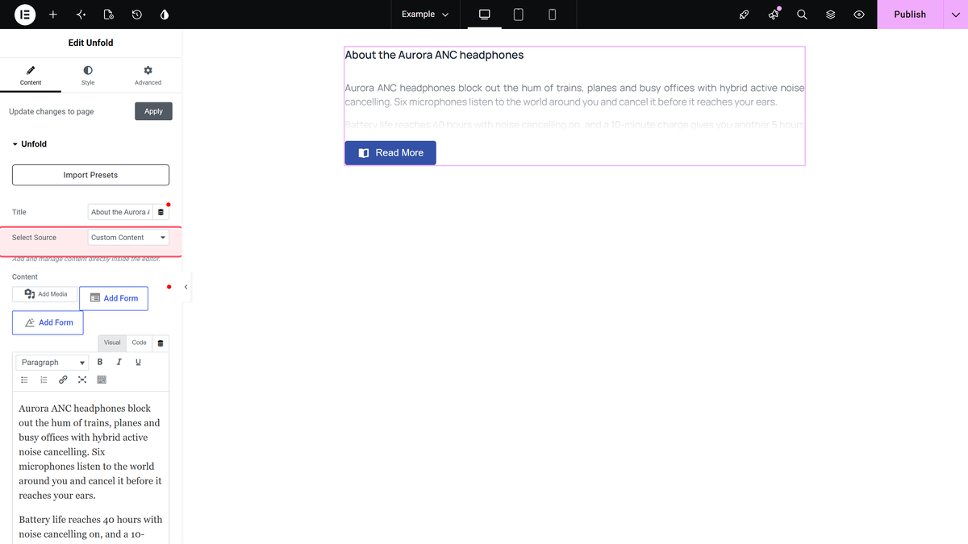Switch to tablet device view

coord(519,15)
